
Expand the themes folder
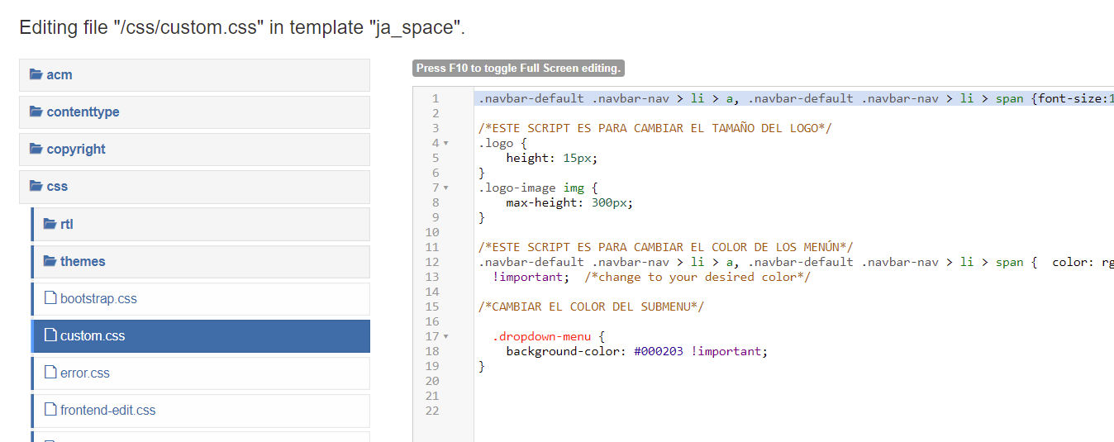coord(83,262)
